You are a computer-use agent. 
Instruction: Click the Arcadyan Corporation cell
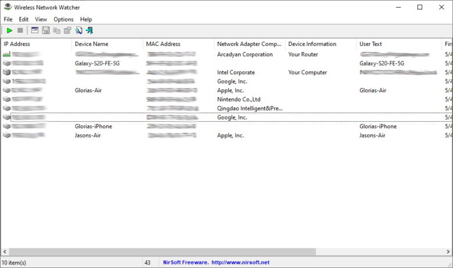click(x=245, y=54)
